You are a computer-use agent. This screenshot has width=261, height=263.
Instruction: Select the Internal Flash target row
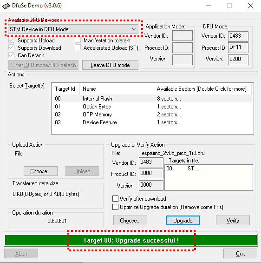[153, 99]
